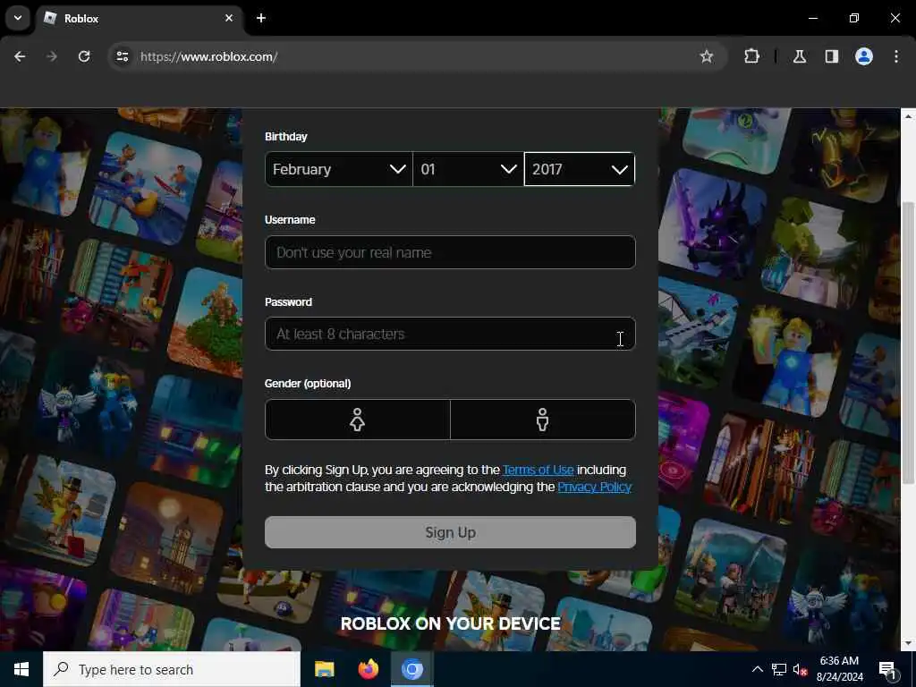Restore down the browser window
Viewport: 916px width, 687px height.
[x=854, y=18]
